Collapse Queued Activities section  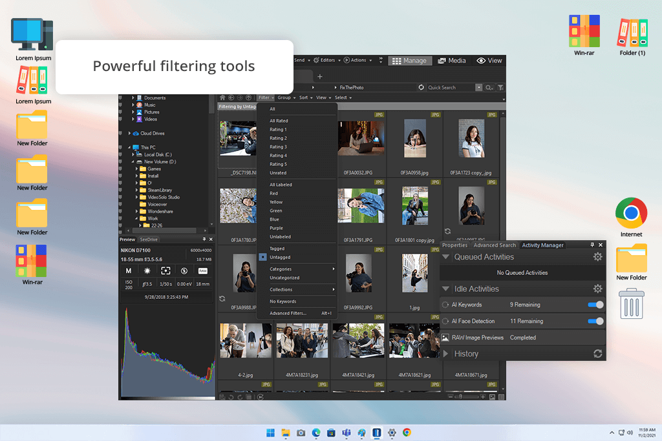[x=445, y=257]
